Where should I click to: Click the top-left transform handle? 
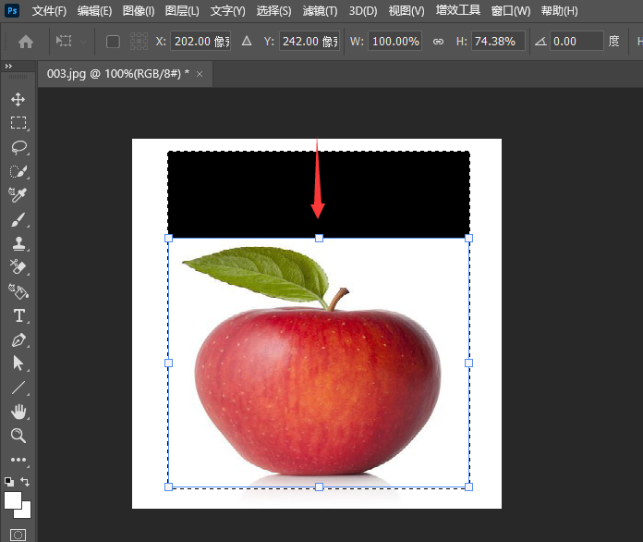pos(168,238)
